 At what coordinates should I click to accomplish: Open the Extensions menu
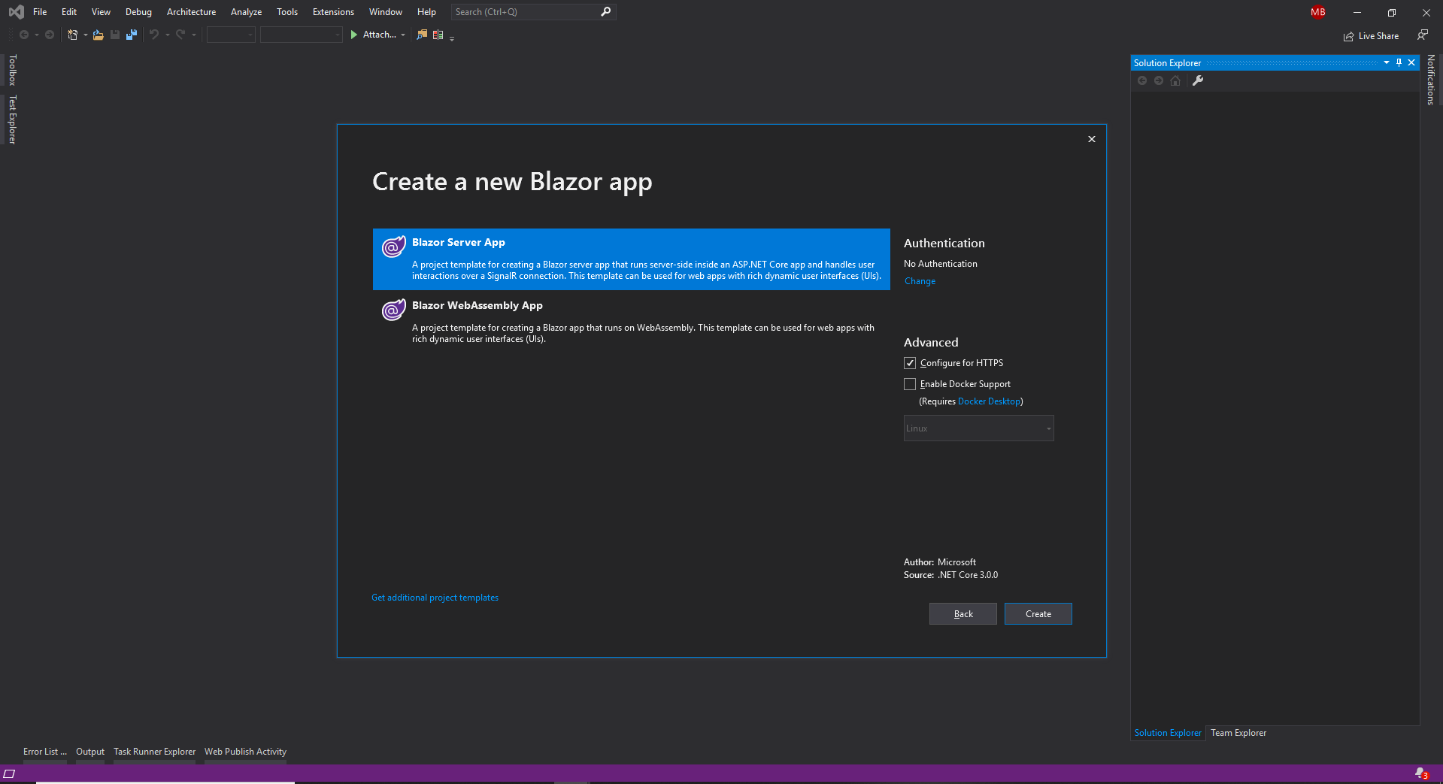[x=333, y=12]
